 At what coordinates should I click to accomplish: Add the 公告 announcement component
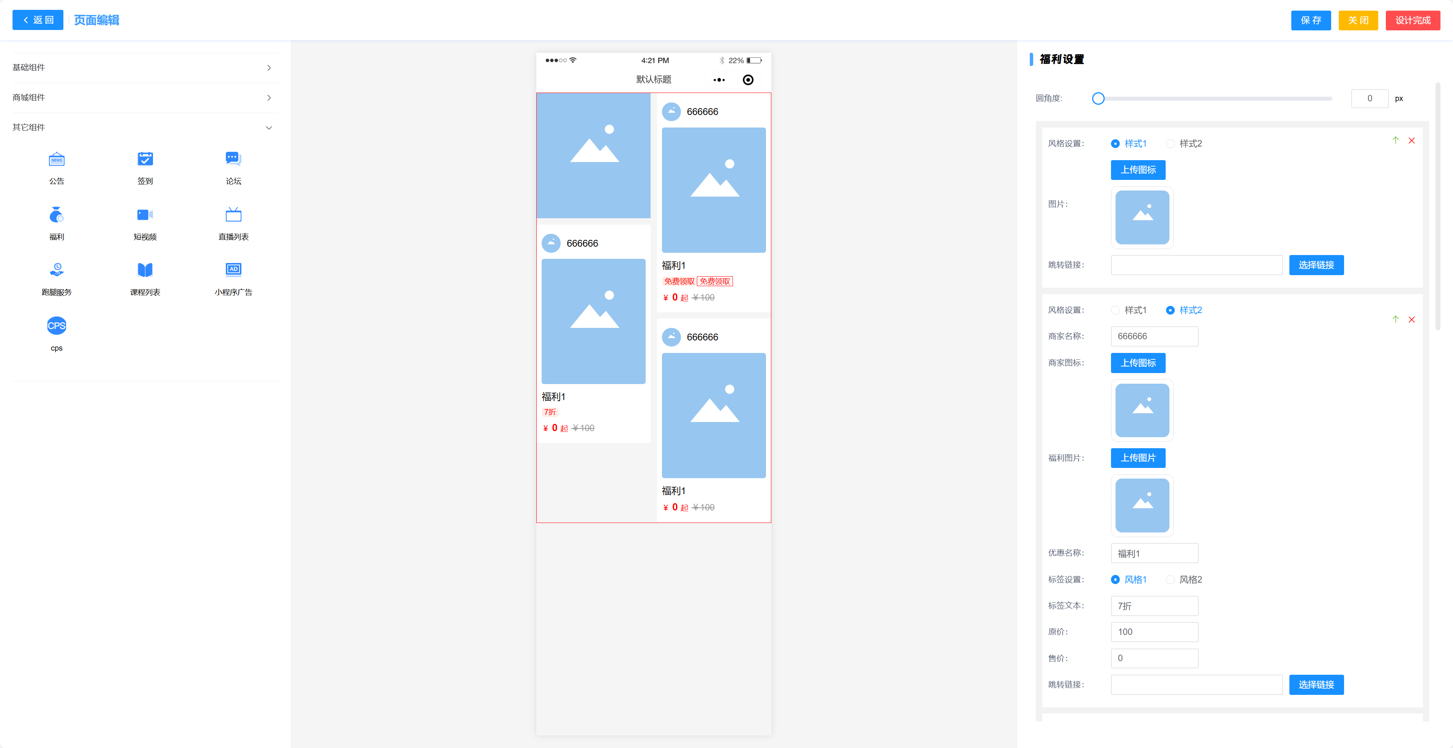(x=57, y=160)
